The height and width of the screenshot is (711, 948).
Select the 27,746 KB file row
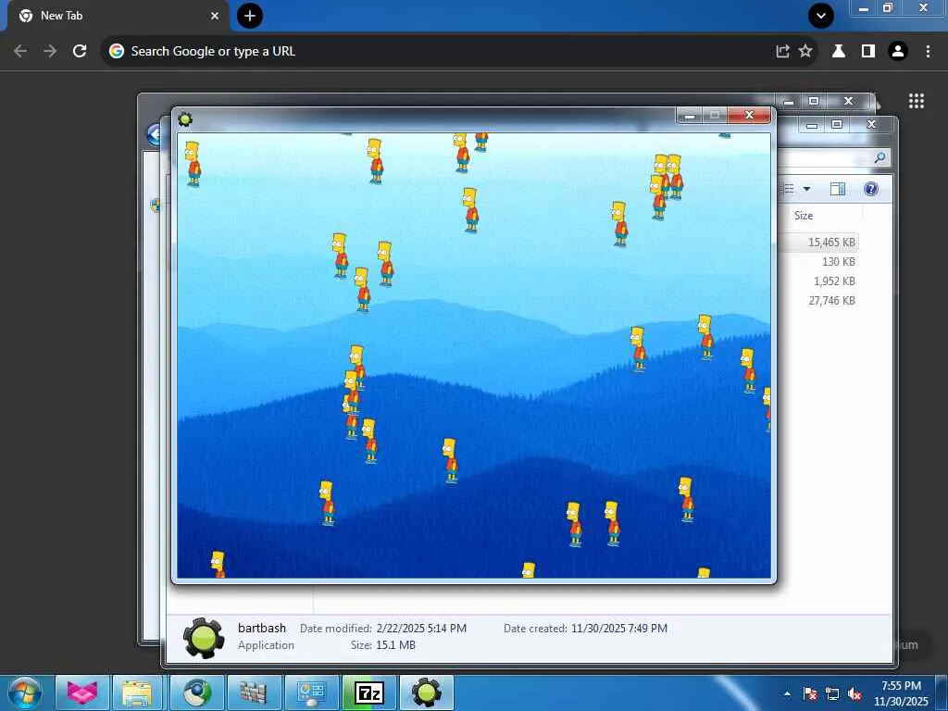tap(831, 301)
